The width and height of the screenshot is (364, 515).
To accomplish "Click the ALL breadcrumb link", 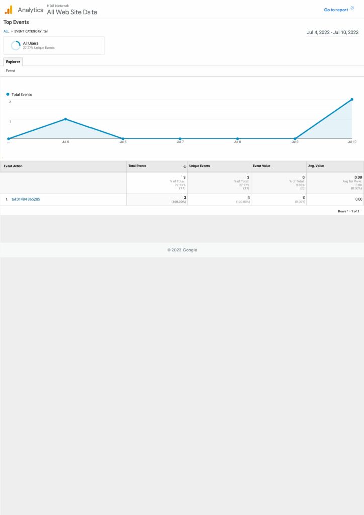I will pyautogui.click(x=6, y=31).
